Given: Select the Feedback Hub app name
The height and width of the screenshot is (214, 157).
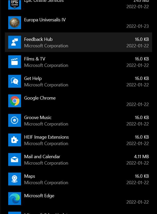Looking at the screenshot, I should coord(38,39).
